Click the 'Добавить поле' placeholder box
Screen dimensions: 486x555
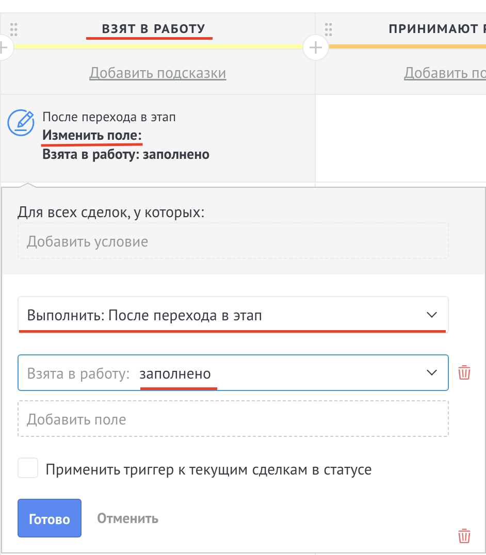click(x=233, y=419)
